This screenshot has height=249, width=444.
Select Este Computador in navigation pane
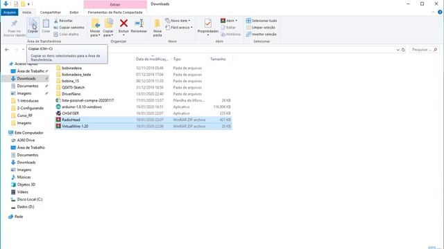coord(28,133)
